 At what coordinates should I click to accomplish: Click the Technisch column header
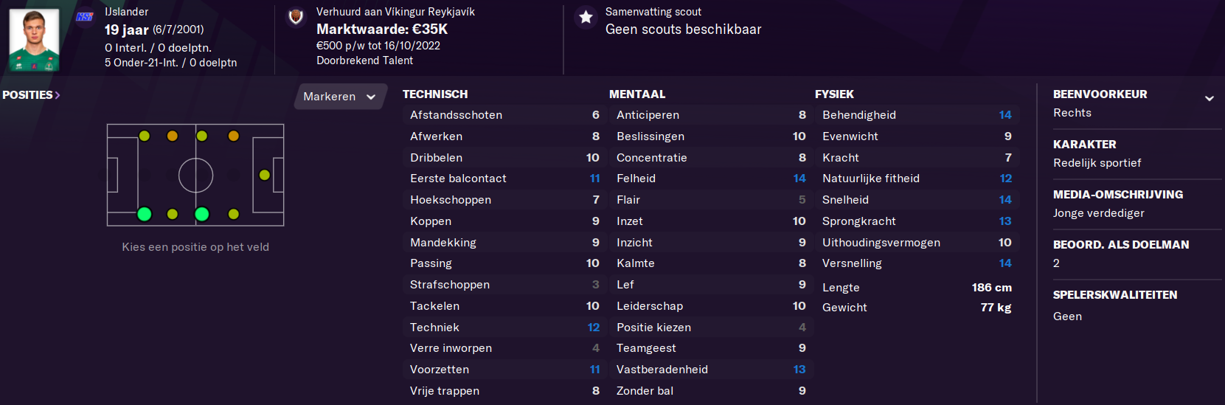[435, 94]
